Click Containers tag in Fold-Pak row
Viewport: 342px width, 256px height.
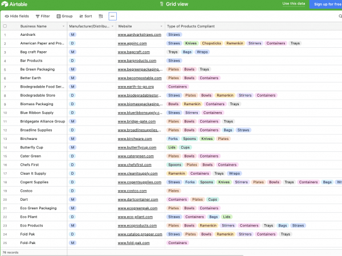pos(177,243)
